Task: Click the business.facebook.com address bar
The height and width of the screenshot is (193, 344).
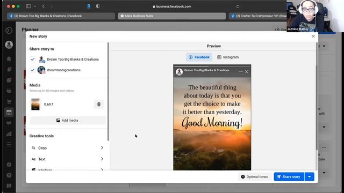Action: tap(172, 6)
